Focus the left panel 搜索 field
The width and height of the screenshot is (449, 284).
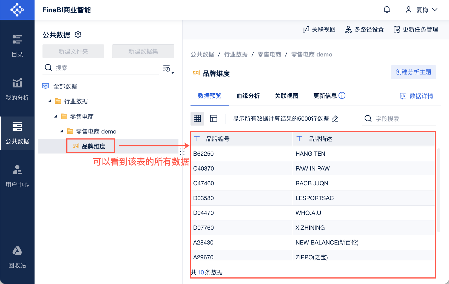pos(101,68)
